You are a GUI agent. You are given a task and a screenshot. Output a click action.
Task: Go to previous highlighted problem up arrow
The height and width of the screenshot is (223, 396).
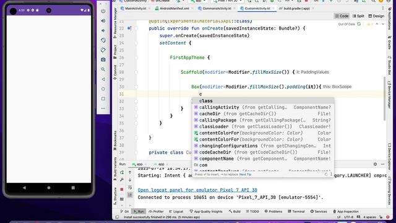[377, 24]
